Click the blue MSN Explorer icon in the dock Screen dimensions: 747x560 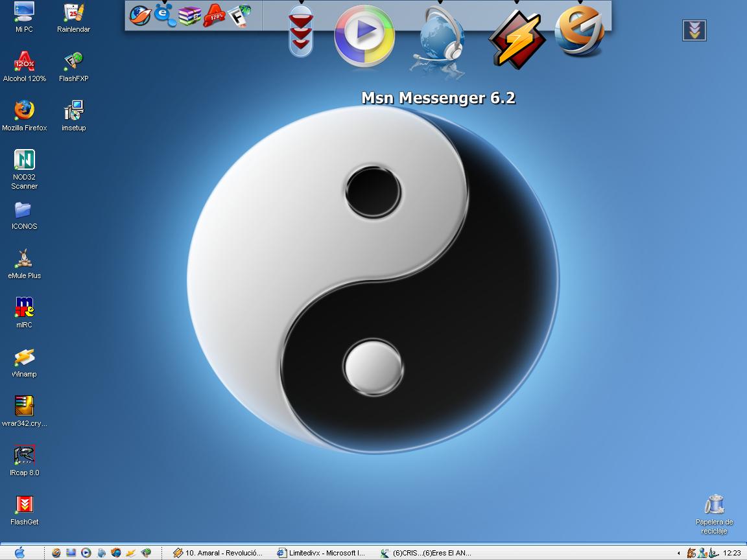pos(165,15)
